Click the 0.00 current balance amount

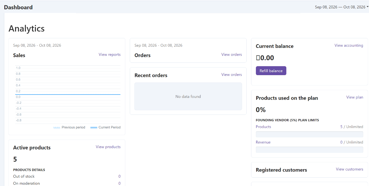click(x=265, y=58)
